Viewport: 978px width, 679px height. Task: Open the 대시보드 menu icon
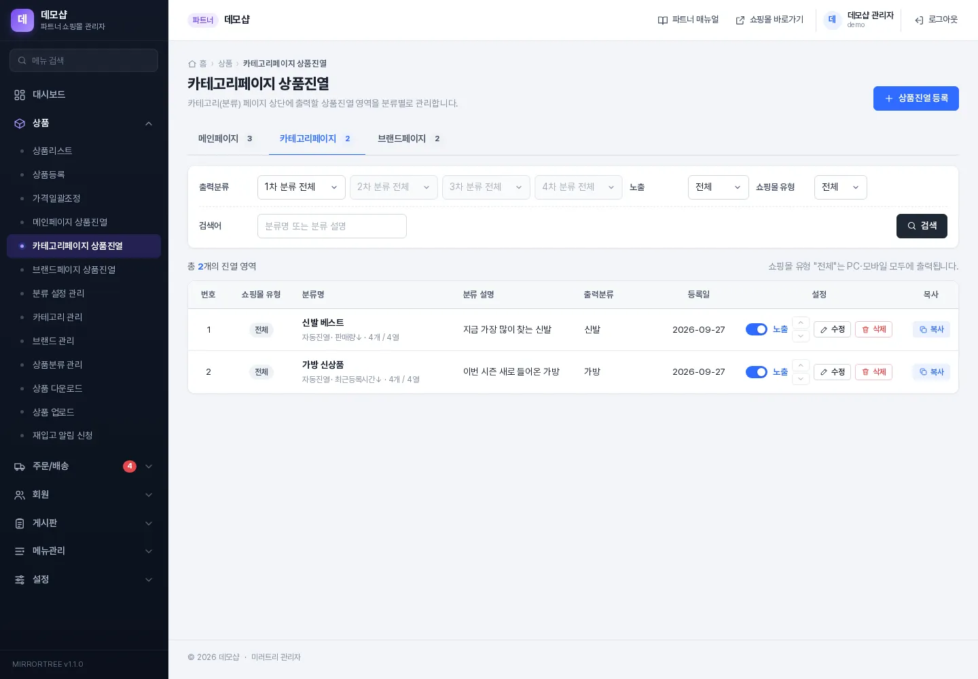click(20, 95)
